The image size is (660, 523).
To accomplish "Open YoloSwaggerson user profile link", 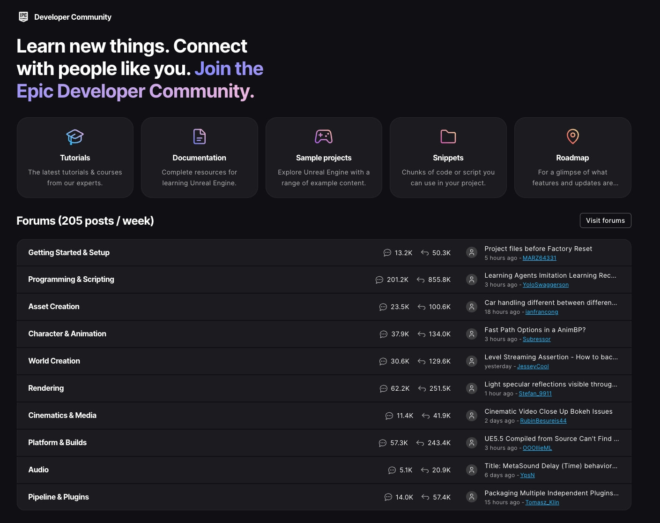I will pyautogui.click(x=546, y=285).
